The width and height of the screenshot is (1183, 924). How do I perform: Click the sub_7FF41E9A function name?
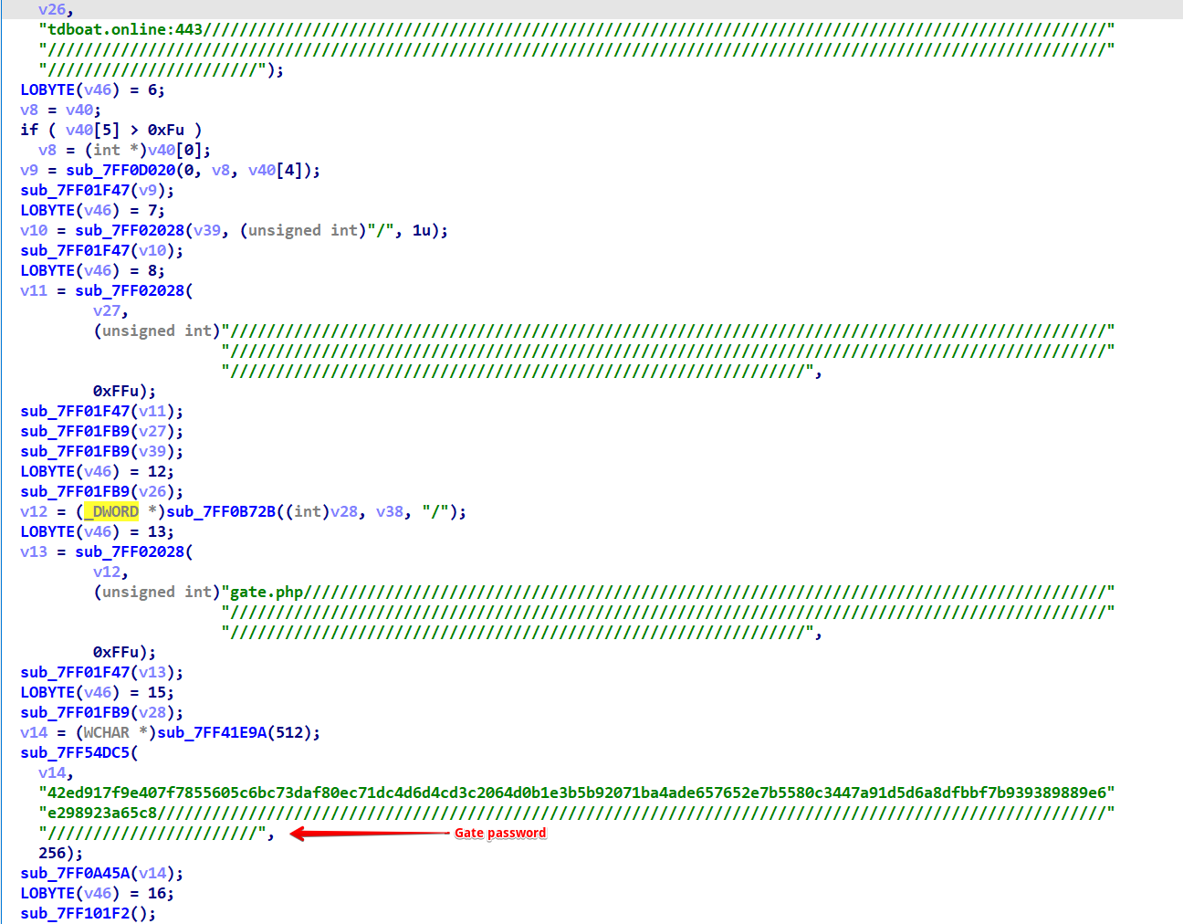click(212, 733)
